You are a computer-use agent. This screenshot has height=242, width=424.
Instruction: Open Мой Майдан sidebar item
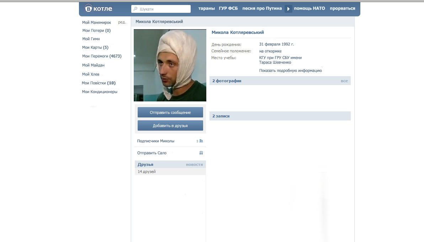click(x=93, y=65)
